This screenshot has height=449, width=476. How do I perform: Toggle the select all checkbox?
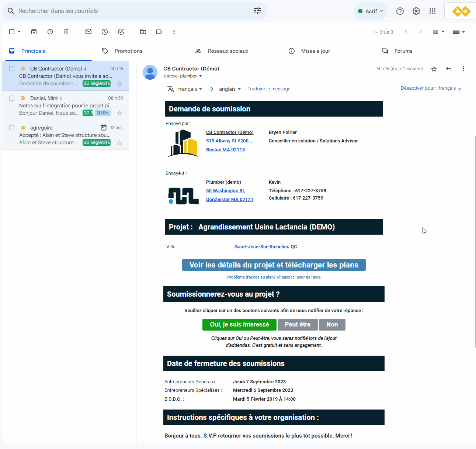12,32
